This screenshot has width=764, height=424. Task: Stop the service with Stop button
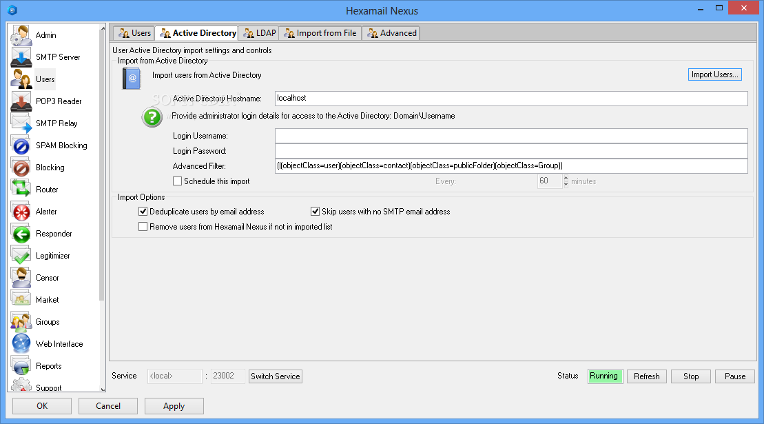tap(691, 376)
